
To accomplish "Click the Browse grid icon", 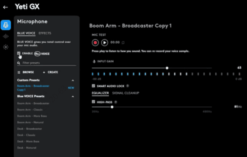I will [19, 72].
